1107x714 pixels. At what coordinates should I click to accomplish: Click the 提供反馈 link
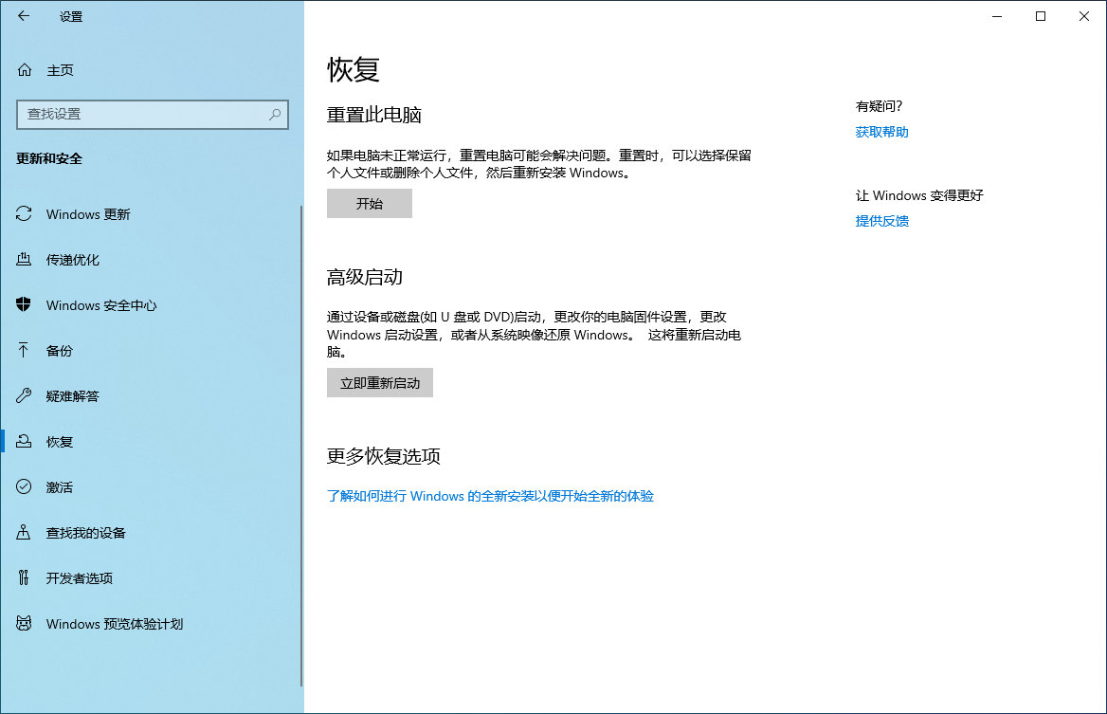pyautogui.click(x=880, y=221)
